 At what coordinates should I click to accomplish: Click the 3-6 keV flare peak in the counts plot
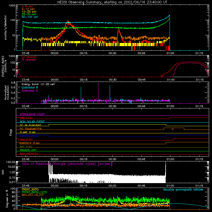[69, 23]
